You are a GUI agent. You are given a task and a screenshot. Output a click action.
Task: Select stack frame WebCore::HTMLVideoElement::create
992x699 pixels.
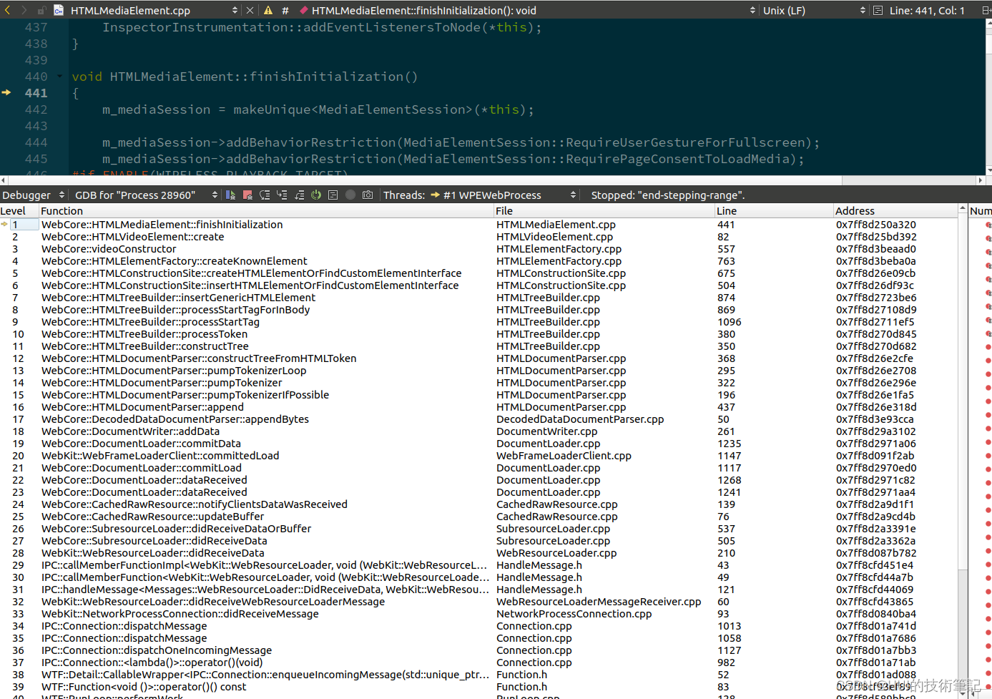coord(133,237)
